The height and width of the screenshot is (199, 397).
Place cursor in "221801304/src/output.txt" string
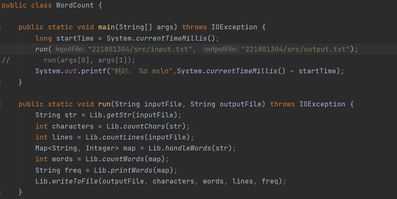pos(297,49)
